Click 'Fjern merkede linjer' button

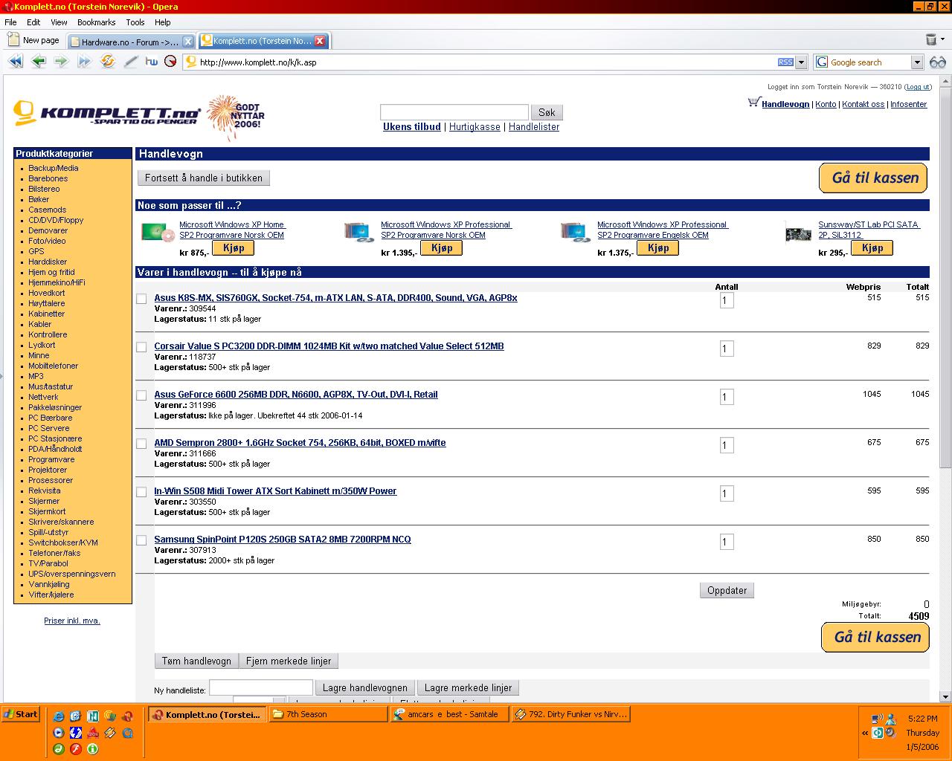(289, 661)
